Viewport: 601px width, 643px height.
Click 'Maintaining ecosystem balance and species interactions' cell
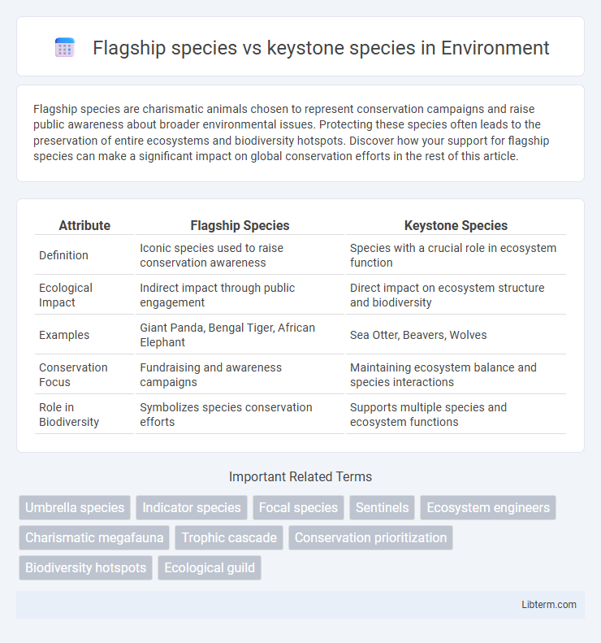[x=456, y=375]
